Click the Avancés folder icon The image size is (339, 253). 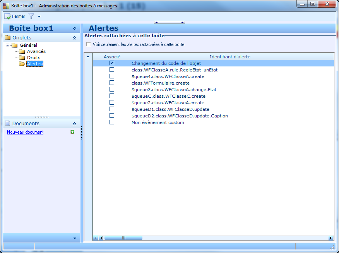(22, 51)
